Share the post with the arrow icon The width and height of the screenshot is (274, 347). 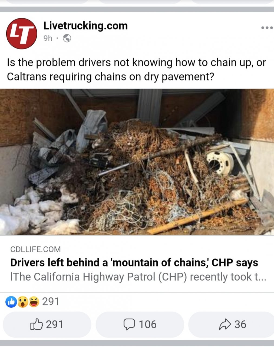point(225,324)
